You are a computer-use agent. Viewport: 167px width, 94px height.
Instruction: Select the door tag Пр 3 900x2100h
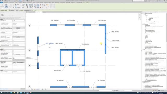(57, 70)
